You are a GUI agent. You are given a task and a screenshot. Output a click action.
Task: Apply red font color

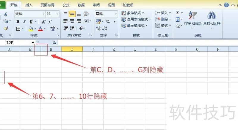(40, 28)
